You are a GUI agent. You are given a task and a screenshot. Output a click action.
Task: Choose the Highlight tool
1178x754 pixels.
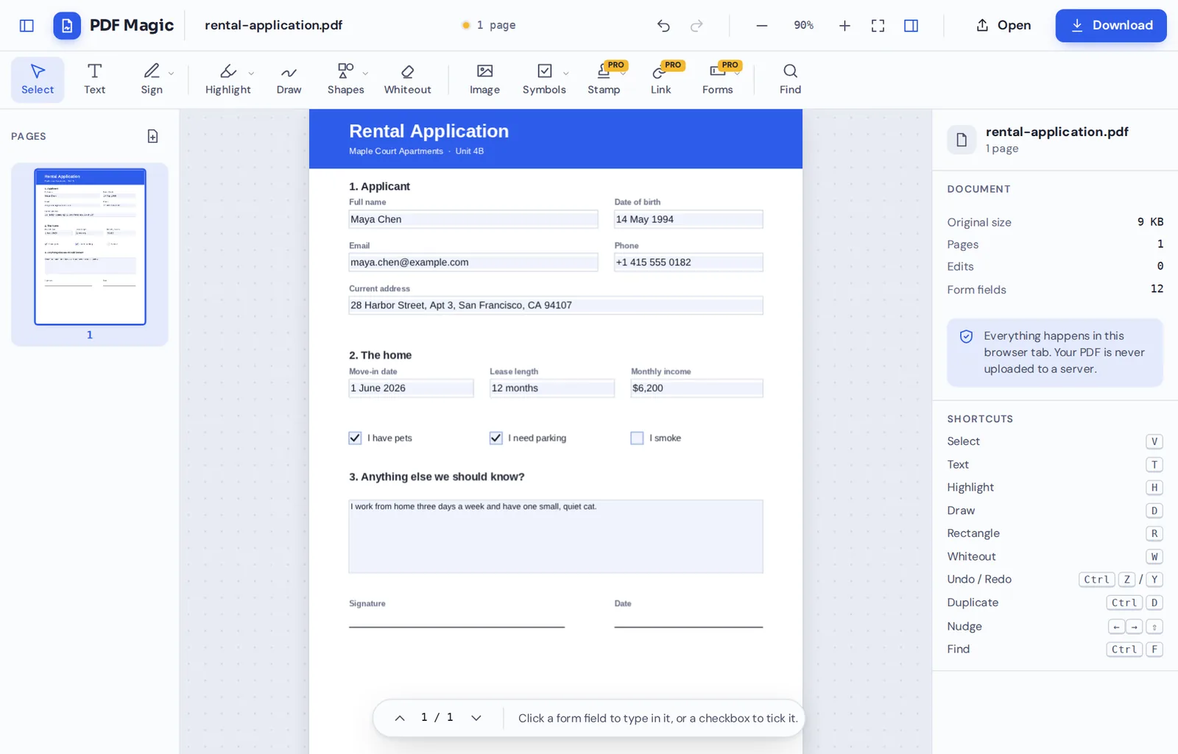(228, 79)
